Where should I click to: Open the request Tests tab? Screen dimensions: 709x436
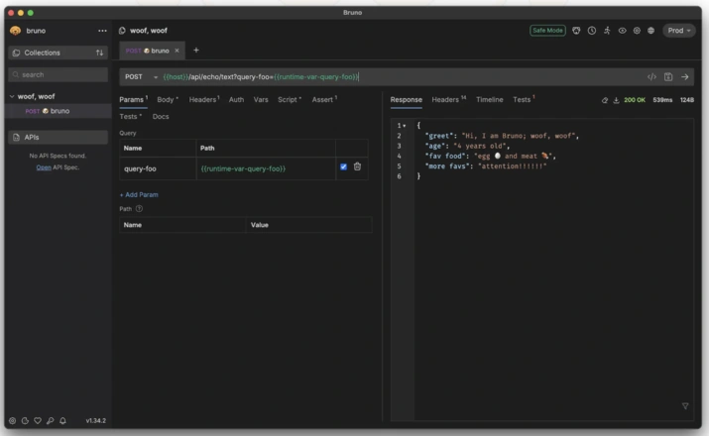point(130,117)
